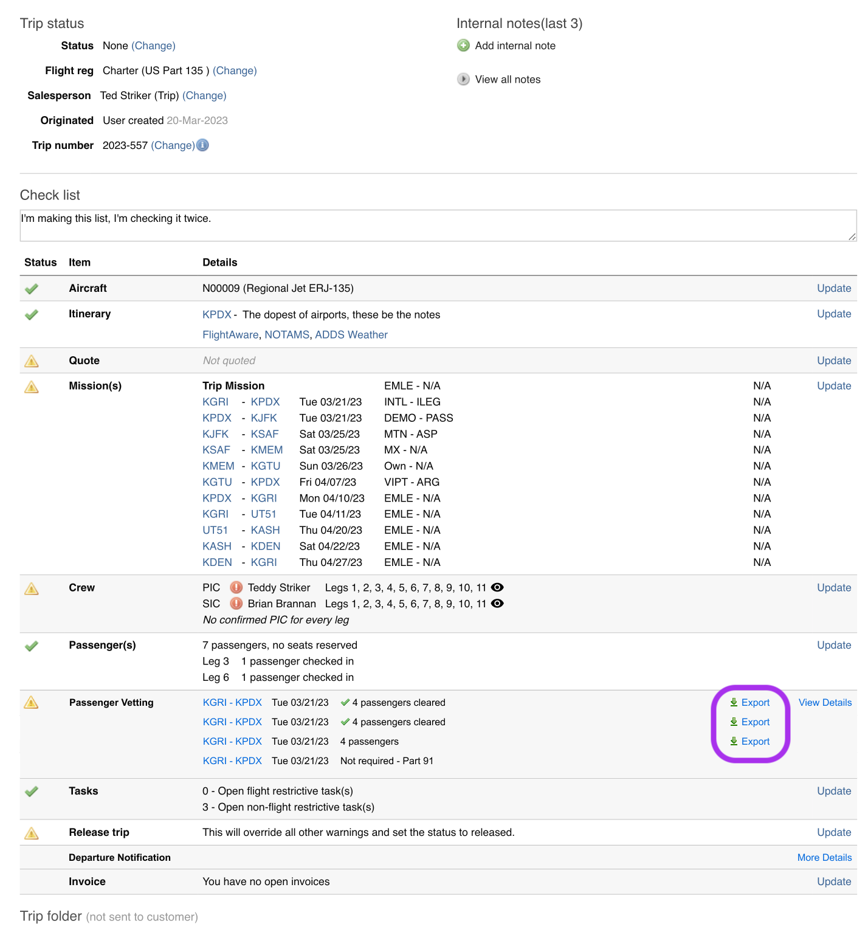This screenshot has width=868, height=938.
Task: Click KASH destination in UT51 - KASH leg
Action: (266, 530)
